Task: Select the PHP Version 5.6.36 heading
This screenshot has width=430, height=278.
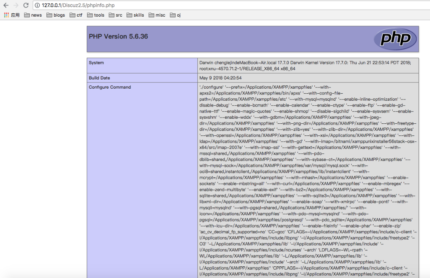Action: point(118,36)
